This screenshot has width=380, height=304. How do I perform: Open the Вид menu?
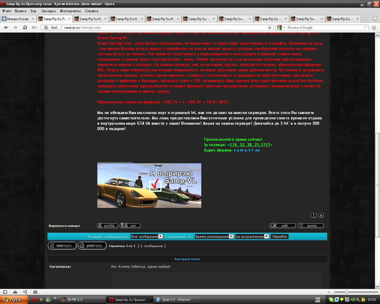click(33, 11)
